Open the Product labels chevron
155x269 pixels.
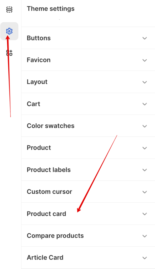(145, 170)
